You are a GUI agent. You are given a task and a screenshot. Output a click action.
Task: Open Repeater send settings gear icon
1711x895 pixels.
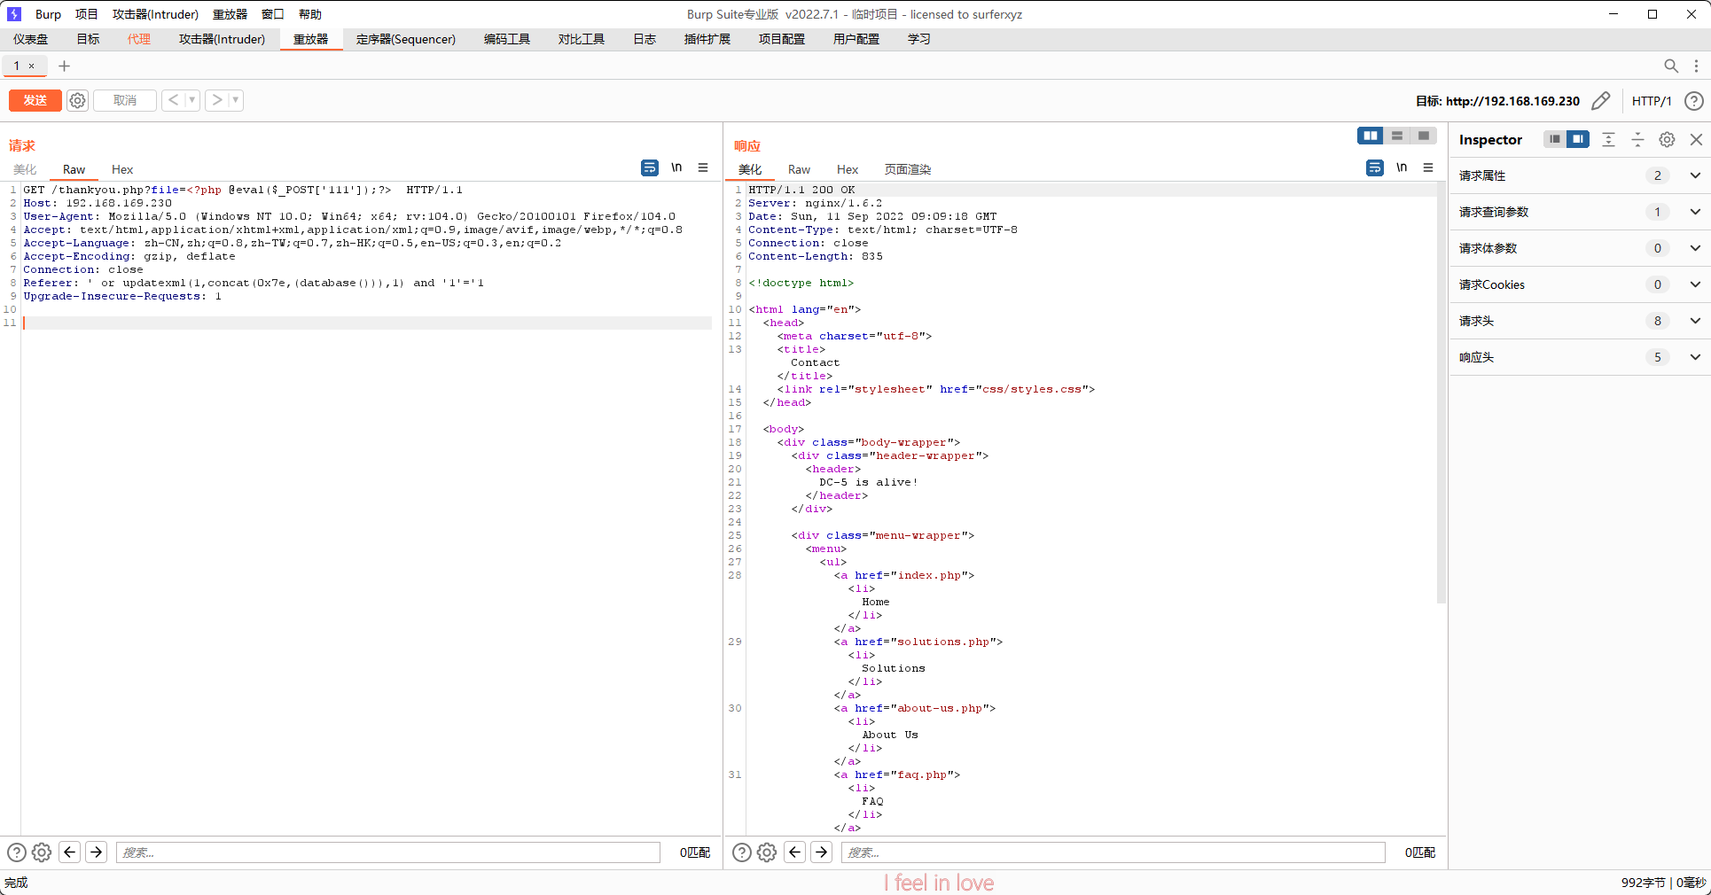78,100
